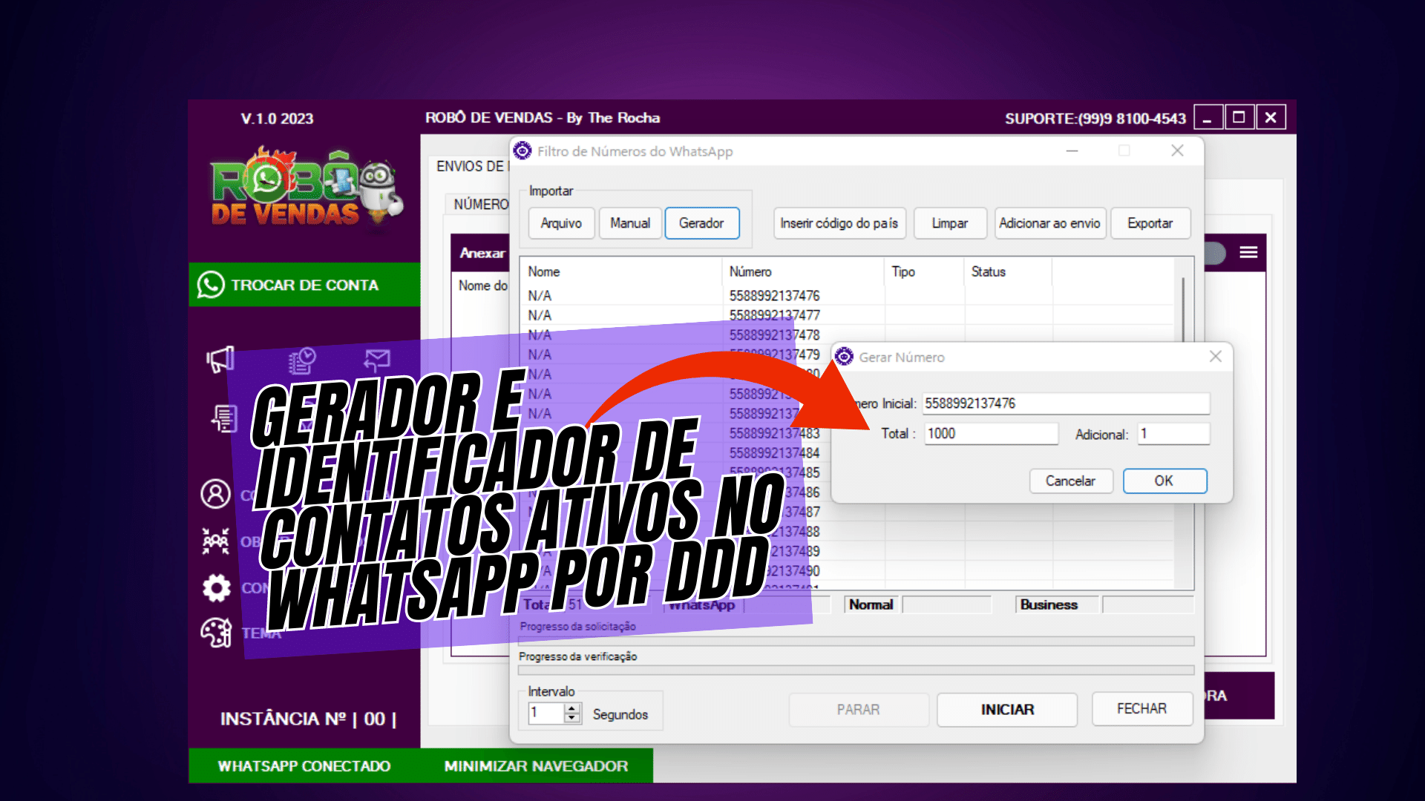Export numbers with Exportar button
1425x801 pixels.
[1150, 223]
